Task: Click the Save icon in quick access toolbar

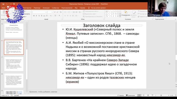Action: pyautogui.click(x=3, y=4)
